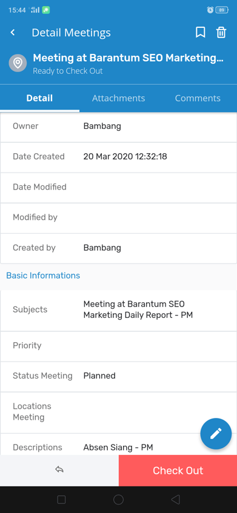This screenshot has height=513, width=237.
Task: Open edit with pencil floating button
Action: [x=216, y=434]
